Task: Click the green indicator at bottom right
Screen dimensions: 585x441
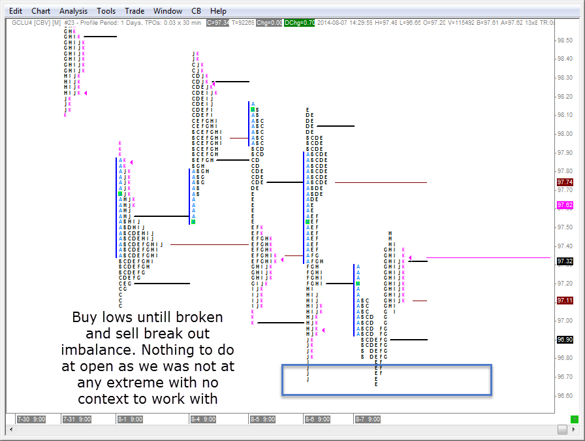Action: point(575,419)
